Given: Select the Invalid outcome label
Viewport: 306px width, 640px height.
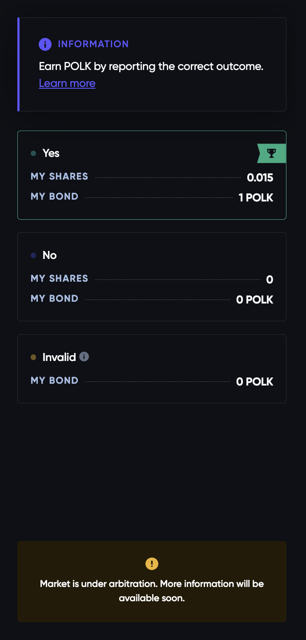Looking at the screenshot, I should coord(59,357).
